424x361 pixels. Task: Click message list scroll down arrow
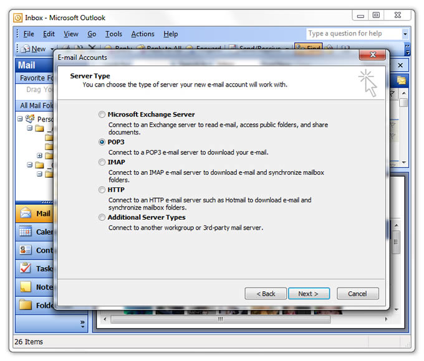point(403,162)
